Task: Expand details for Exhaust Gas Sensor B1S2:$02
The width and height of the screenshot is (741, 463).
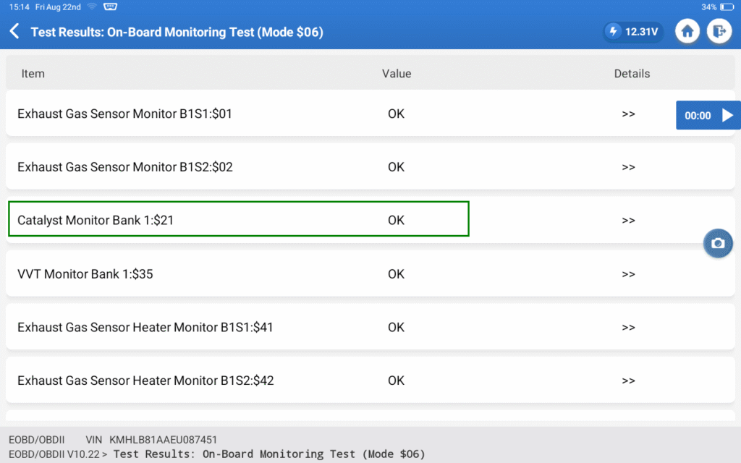Action: 628,167
